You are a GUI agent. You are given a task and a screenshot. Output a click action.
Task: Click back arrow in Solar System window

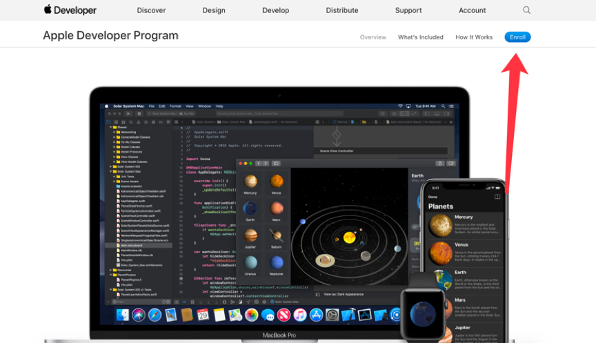point(259,163)
